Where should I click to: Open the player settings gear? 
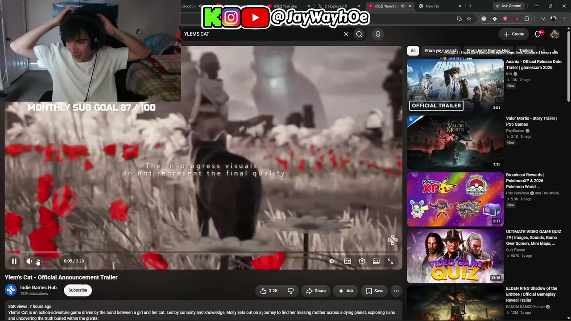(362, 261)
